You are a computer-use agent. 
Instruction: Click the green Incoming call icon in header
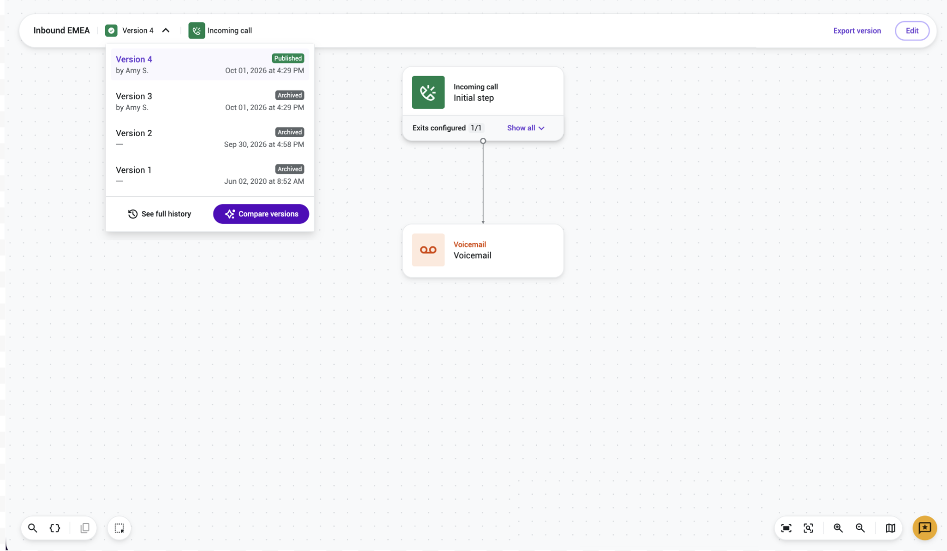[196, 31]
